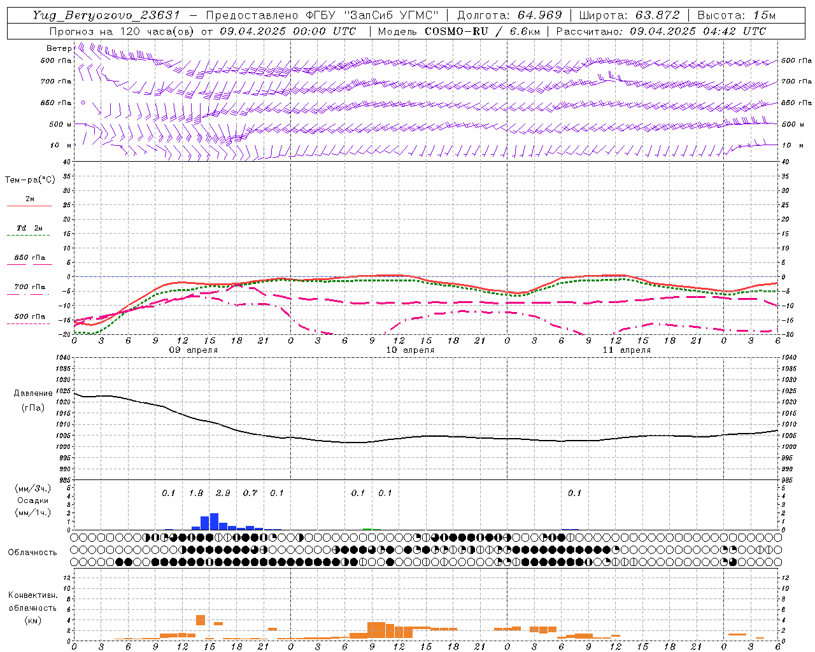Click the 'Тем-ра(°C)' temperature label

pyautogui.click(x=30, y=180)
